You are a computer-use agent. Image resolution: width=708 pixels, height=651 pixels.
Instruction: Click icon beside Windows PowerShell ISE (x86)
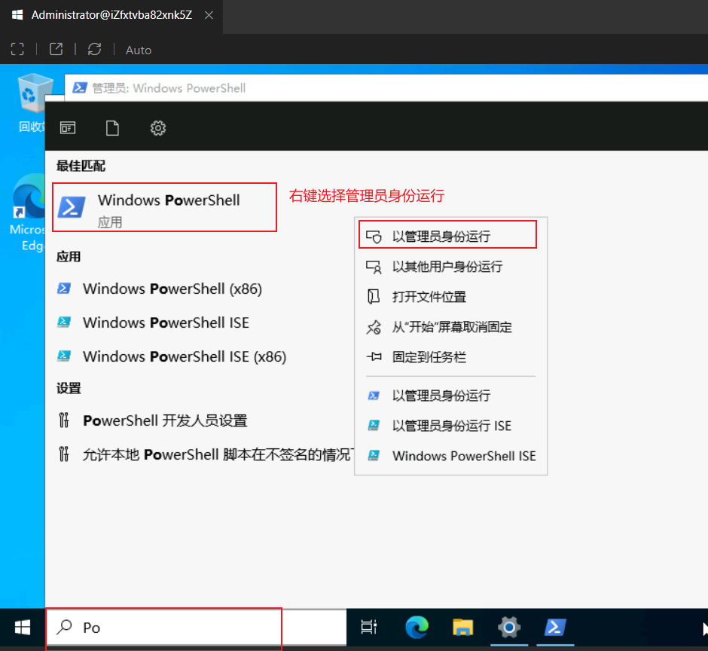point(64,356)
